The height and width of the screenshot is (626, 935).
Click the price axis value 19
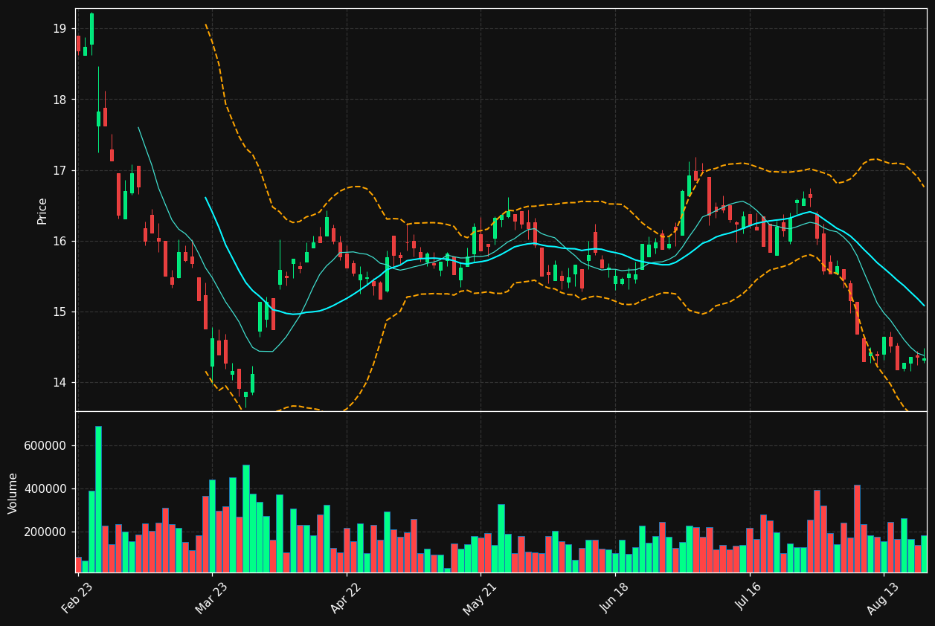(60, 29)
